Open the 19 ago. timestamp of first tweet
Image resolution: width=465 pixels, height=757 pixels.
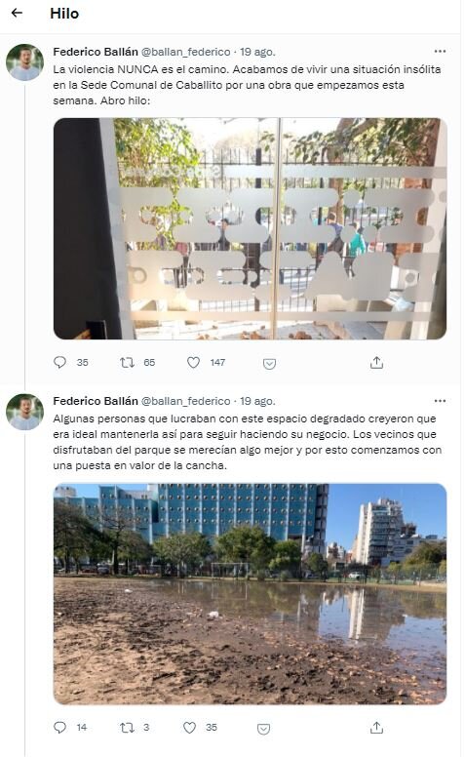point(257,52)
